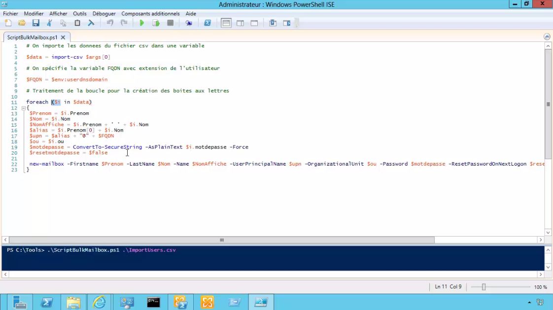Open the Composants additionnels menu

click(150, 14)
